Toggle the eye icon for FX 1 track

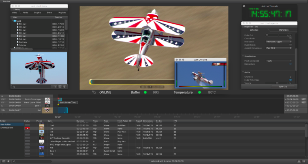[304, 102]
